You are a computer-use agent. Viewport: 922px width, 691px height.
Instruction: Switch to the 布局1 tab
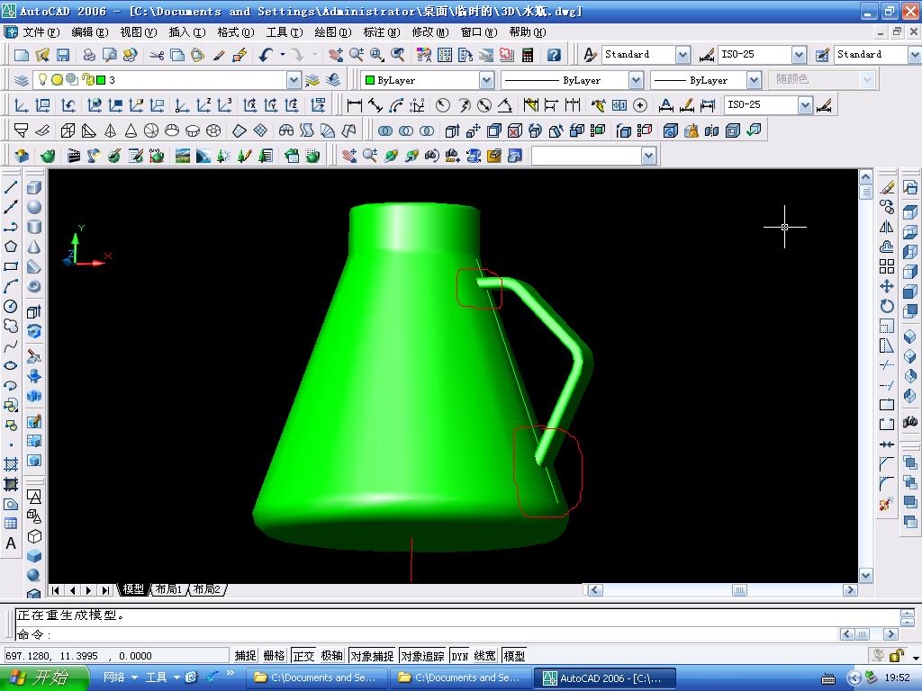tap(168, 588)
